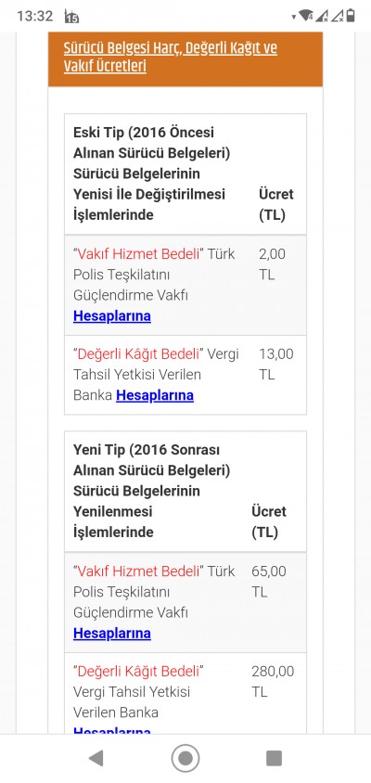Screen dimensions: 371x783
Task: Tap the battery icon in status bar
Action: pos(351,16)
